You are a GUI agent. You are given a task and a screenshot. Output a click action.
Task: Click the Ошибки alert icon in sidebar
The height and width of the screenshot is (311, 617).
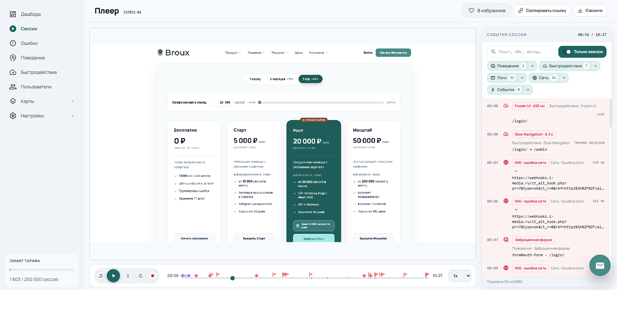click(x=13, y=43)
